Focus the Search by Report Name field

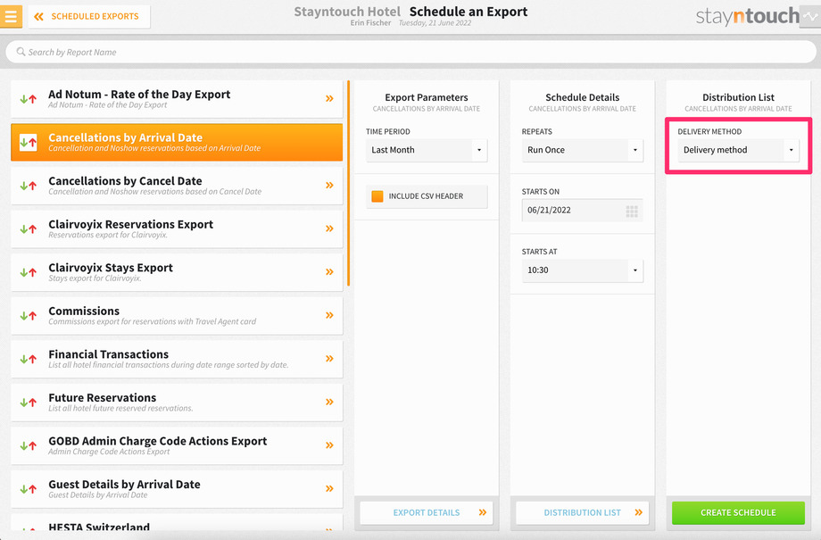click(410, 52)
